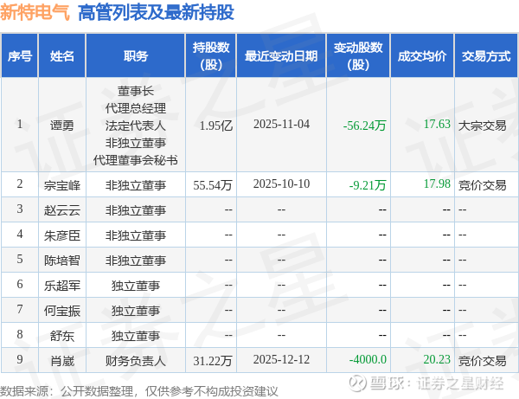The height and width of the screenshot is (399, 519).
Task: Select the 持股数(股) column header
Action: [x=211, y=56]
